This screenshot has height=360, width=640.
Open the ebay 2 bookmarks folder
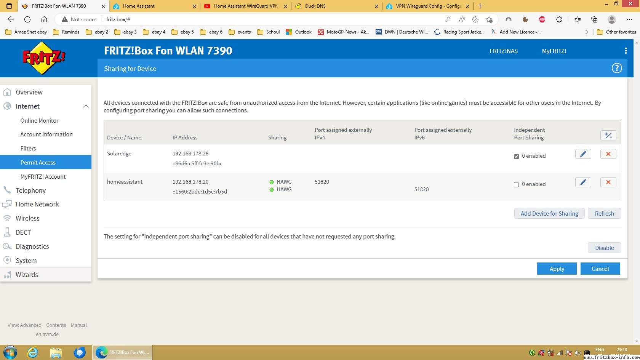point(97,32)
